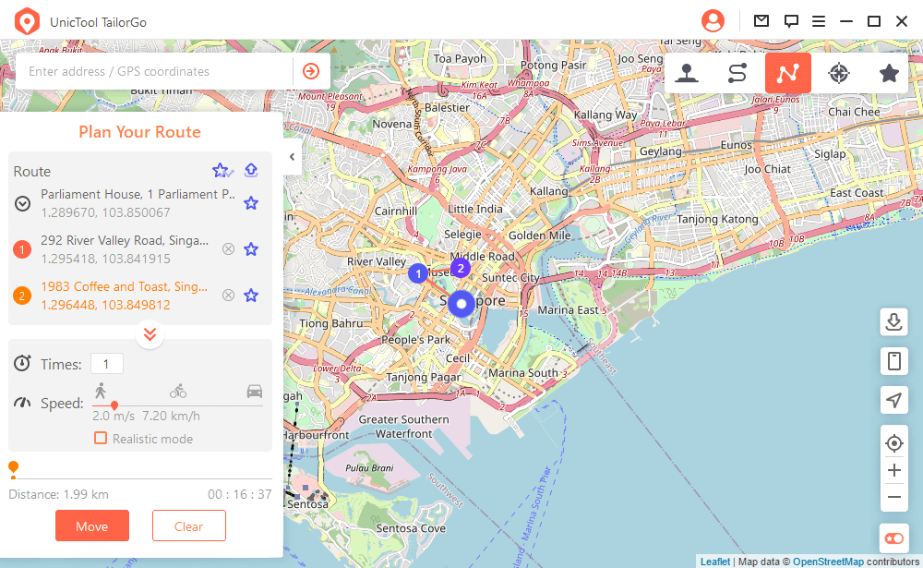The image size is (923, 568).
Task: Click the UnicTool TailorGo logo icon
Action: 27,22
